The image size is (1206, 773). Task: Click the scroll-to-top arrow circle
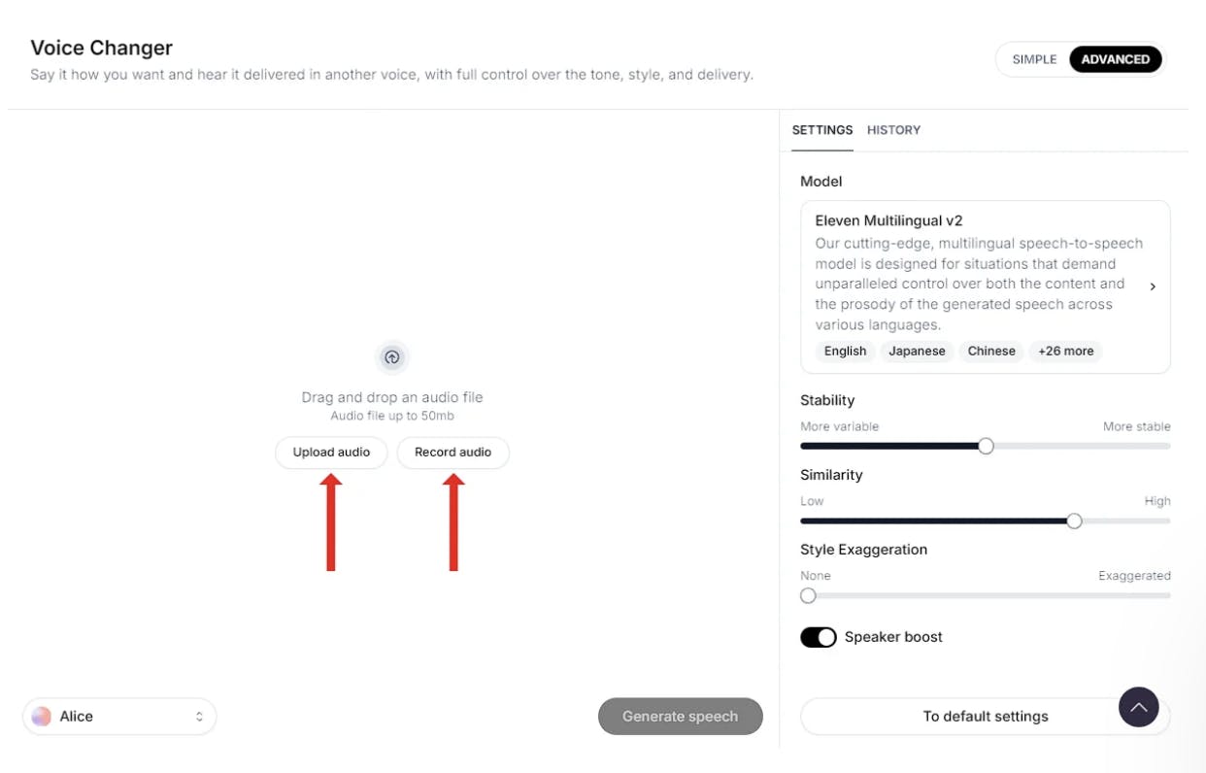click(x=1138, y=707)
